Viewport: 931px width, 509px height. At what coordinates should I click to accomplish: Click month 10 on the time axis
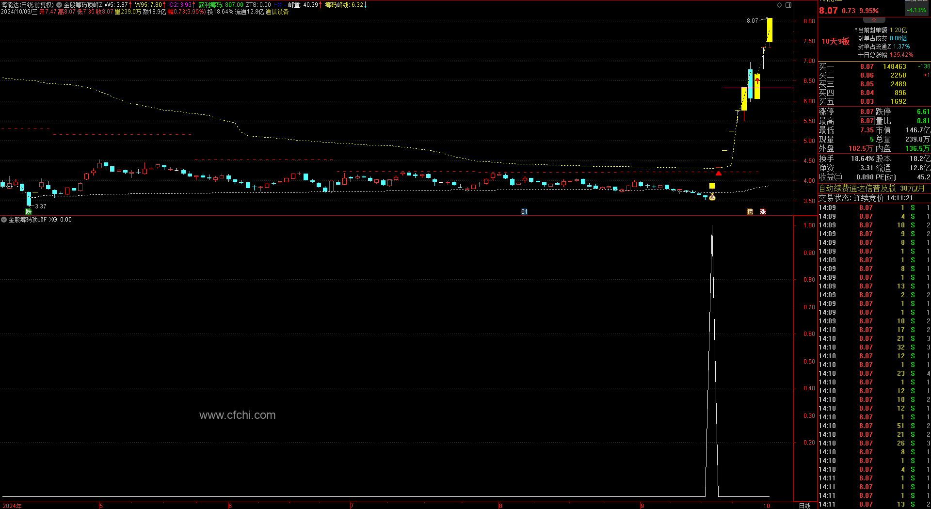(767, 506)
